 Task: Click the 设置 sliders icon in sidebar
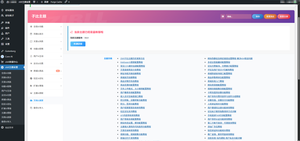pos(2,44)
